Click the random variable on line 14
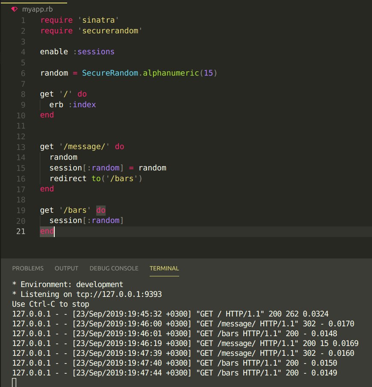This screenshot has width=372, height=387. tap(63, 157)
